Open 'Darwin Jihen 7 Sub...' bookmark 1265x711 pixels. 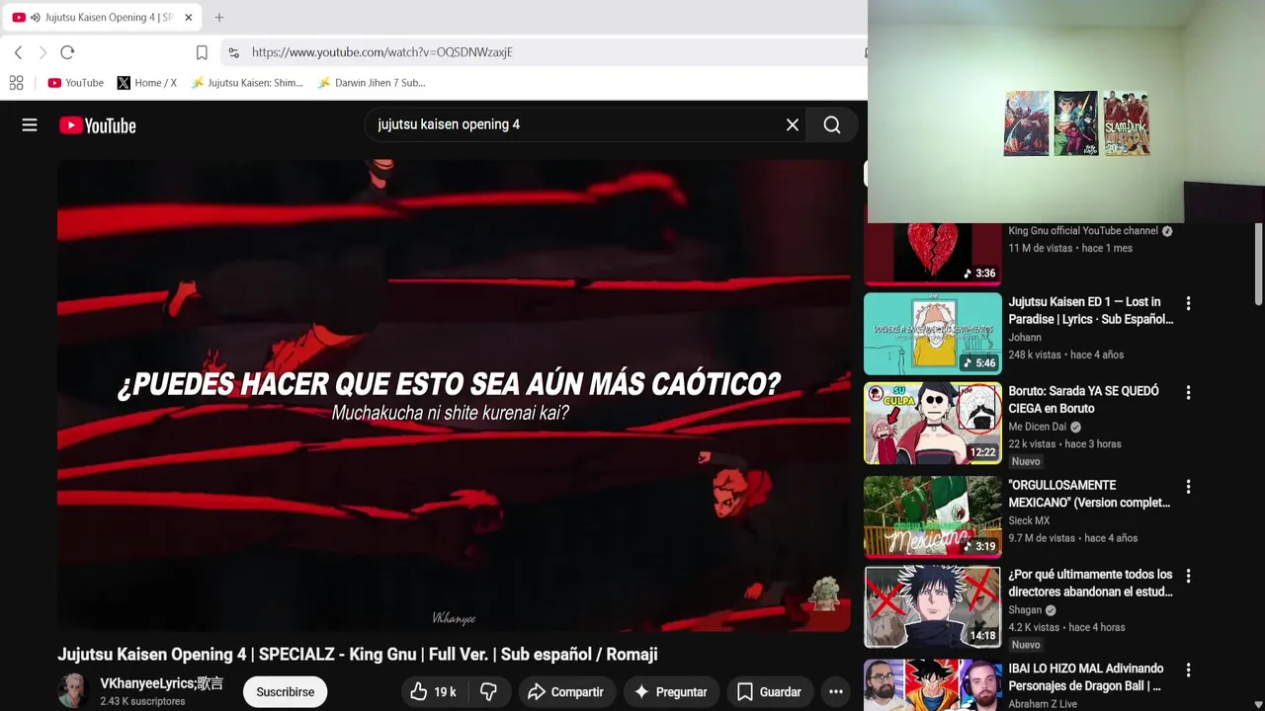click(x=372, y=83)
